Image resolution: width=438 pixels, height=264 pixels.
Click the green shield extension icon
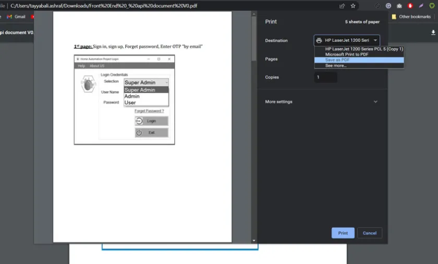coord(432,6)
